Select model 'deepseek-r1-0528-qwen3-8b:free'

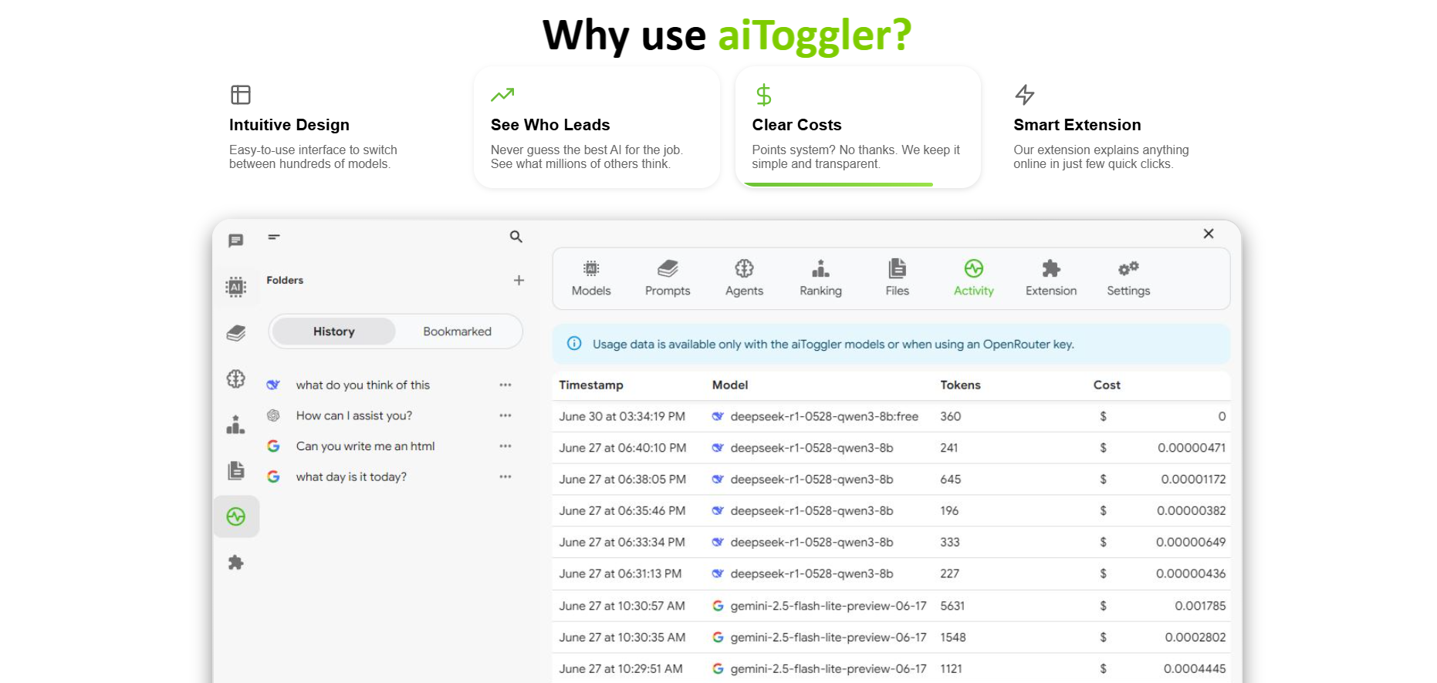point(824,416)
